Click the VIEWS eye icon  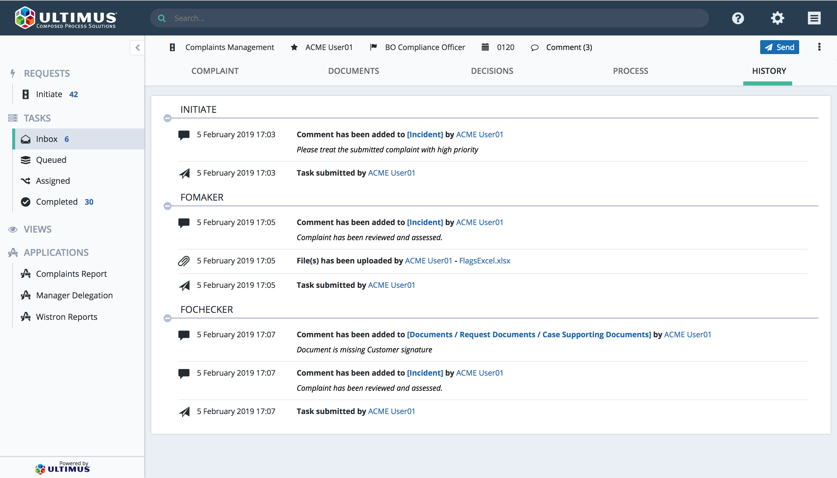point(13,229)
